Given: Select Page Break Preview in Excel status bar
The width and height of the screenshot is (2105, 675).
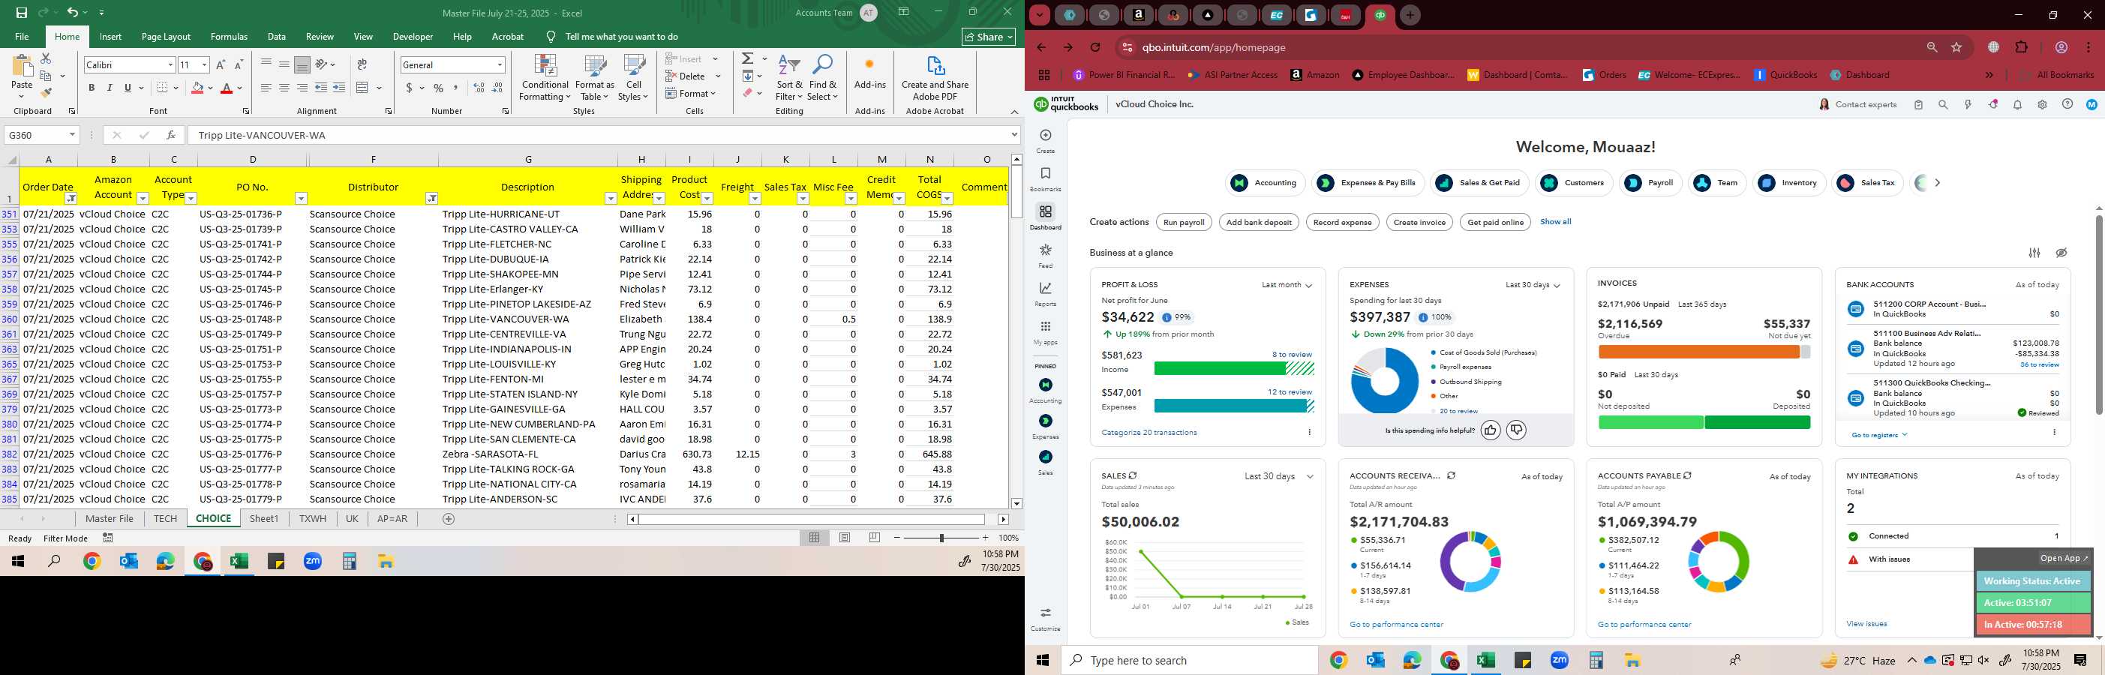Looking at the screenshot, I should point(875,538).
